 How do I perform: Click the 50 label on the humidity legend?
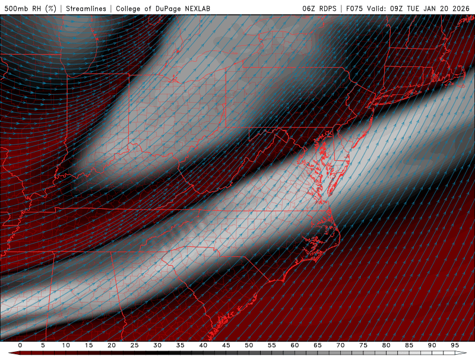pos(249,345)
